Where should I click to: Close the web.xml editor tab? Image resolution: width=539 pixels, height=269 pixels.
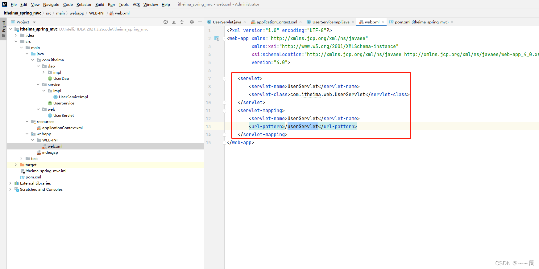click(383, 22)
